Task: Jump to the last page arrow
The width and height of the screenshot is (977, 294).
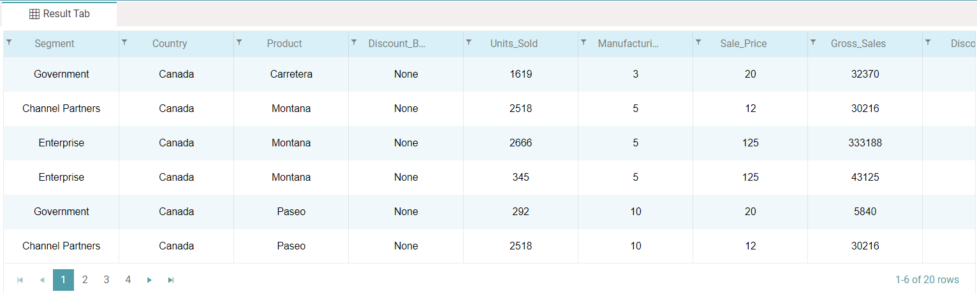Action: click(171, 280)
